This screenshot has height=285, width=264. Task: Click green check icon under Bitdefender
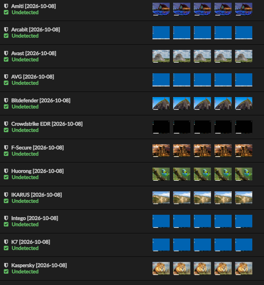pyautogui.click(x=6, y=107)
